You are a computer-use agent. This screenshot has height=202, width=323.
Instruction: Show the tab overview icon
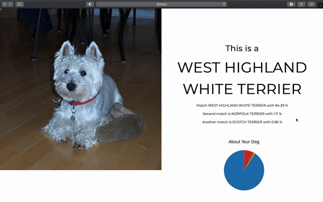tap(311, 4)
